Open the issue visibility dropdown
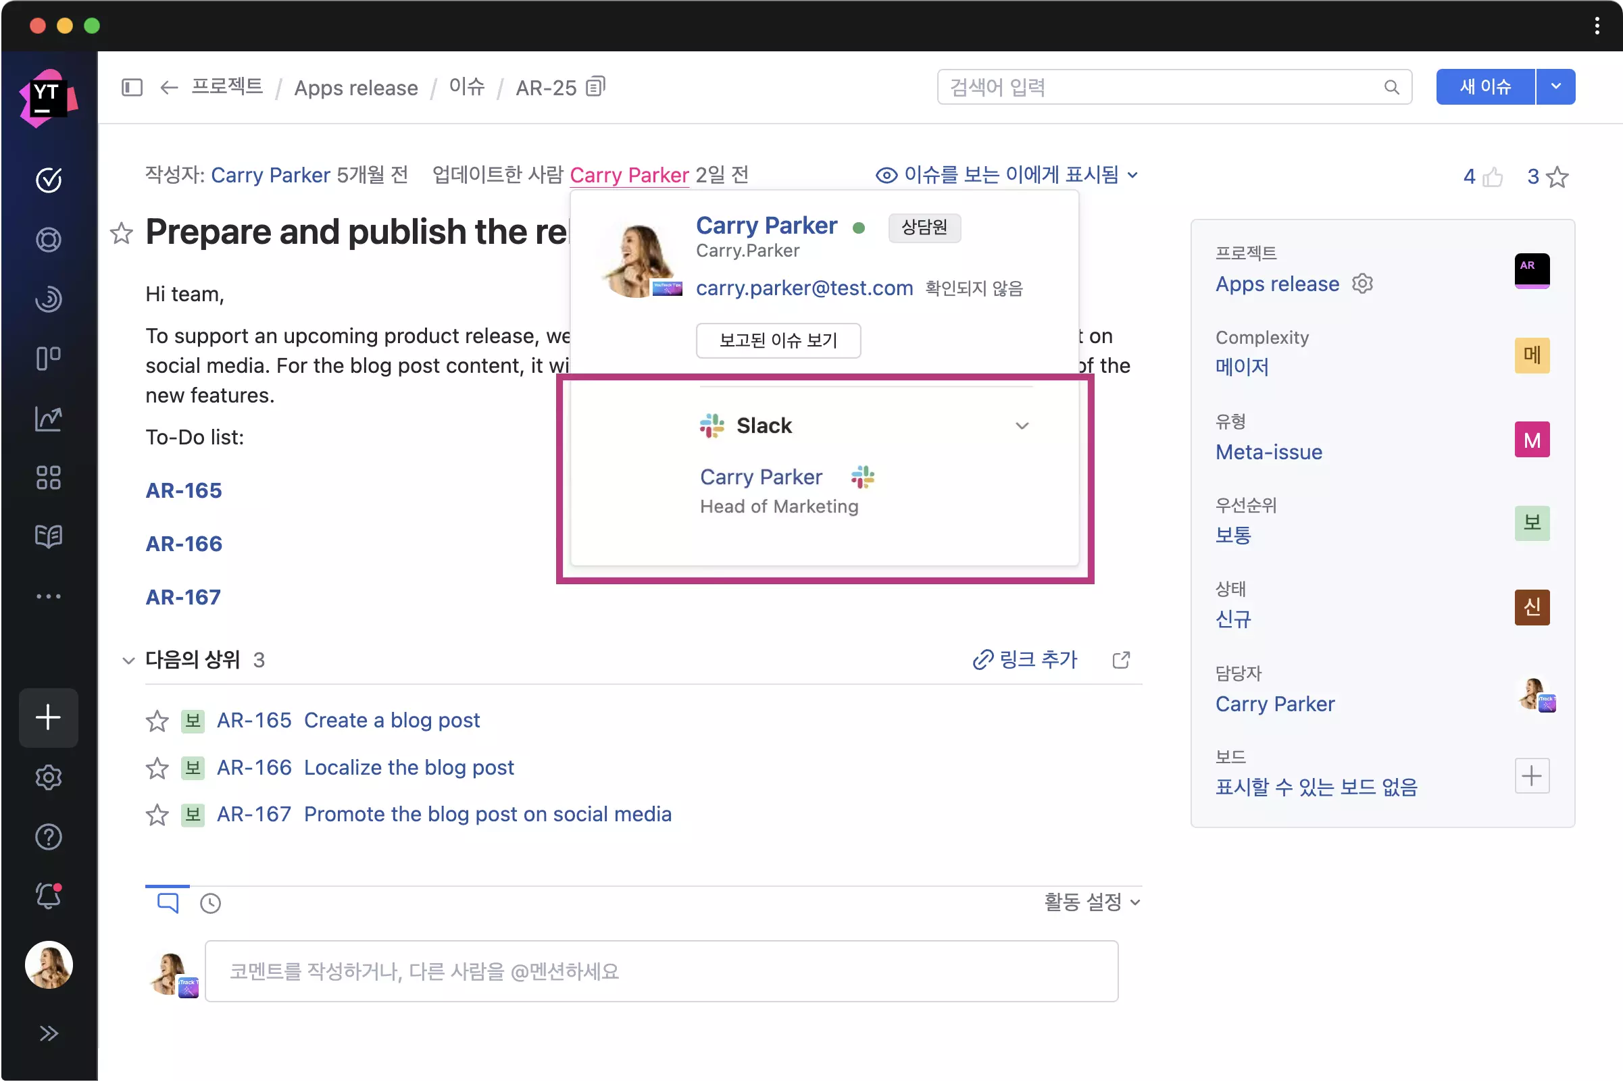This screenshot has height=1082, width=1623. [1007, 176]
